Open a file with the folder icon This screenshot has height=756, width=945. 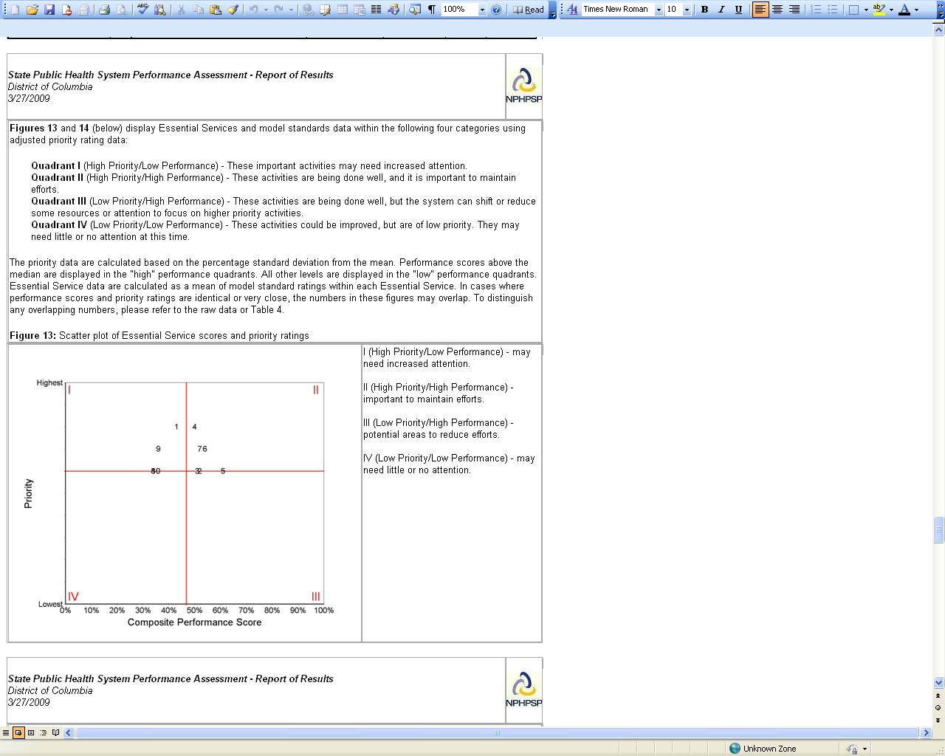click(x=32, y=10)
